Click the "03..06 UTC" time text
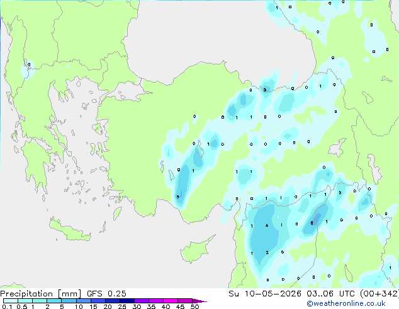Image resolution: width=399 pixels, height=309 pixels. click(330, 294)
